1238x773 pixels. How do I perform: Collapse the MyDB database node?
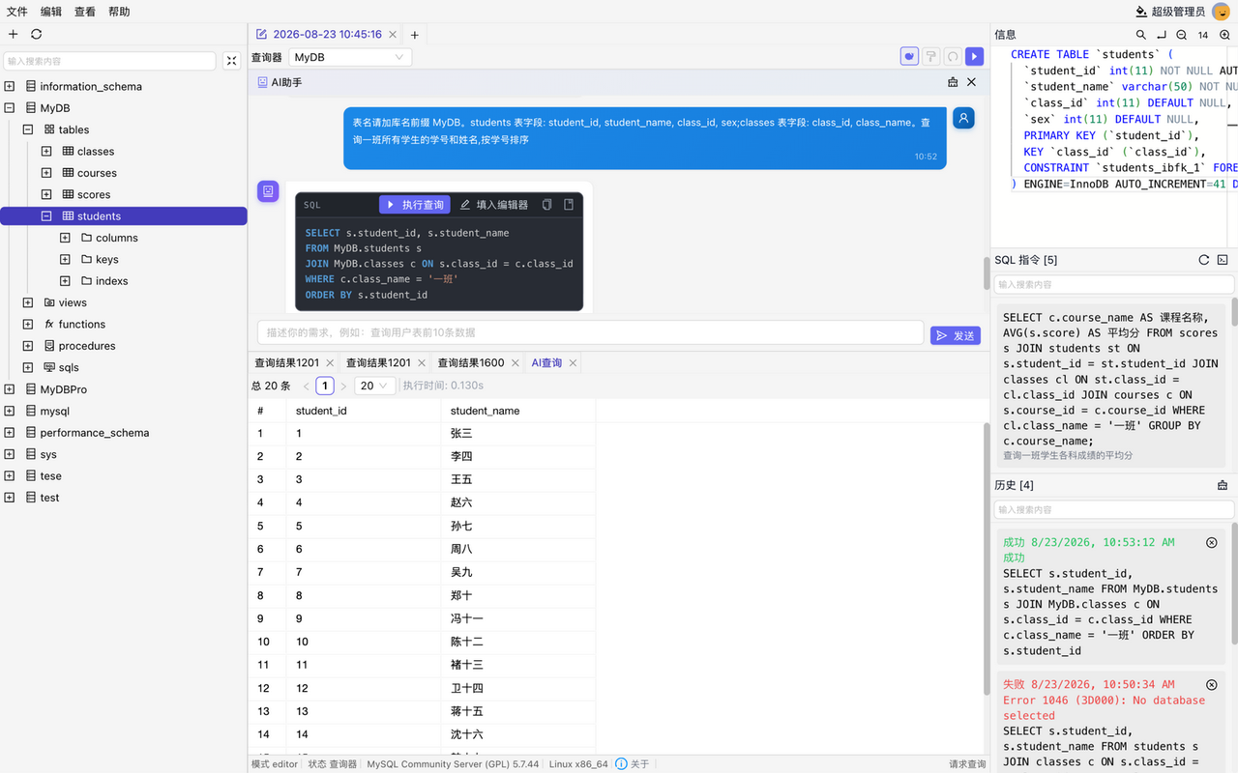point(10,108)
